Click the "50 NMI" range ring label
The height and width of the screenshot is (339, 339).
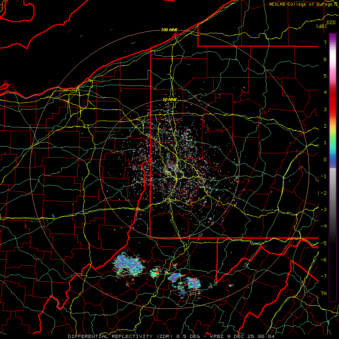point(170,100)
